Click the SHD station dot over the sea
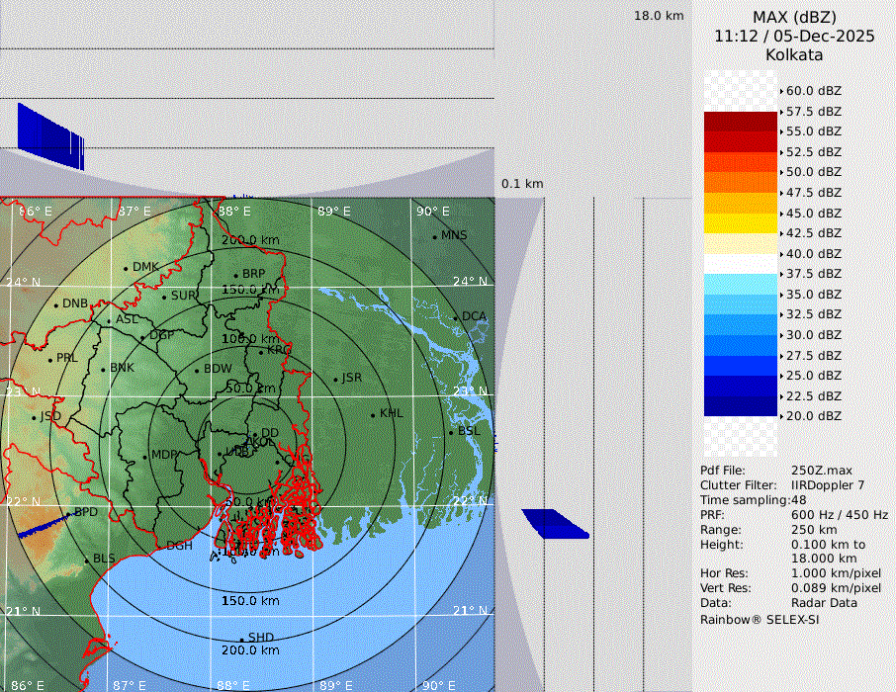This screenshot has height=692, width=896. (x=241, y=639)
